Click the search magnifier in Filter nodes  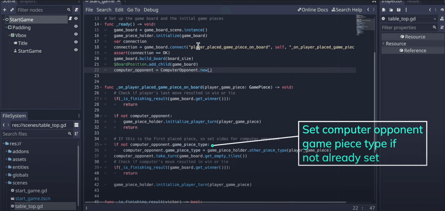69,10
